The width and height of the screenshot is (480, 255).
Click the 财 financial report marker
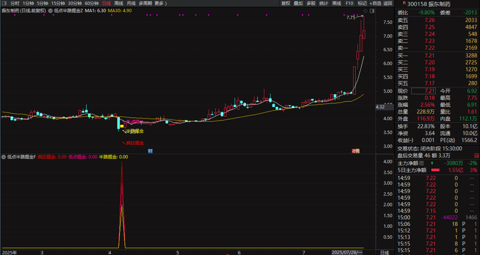150,151
